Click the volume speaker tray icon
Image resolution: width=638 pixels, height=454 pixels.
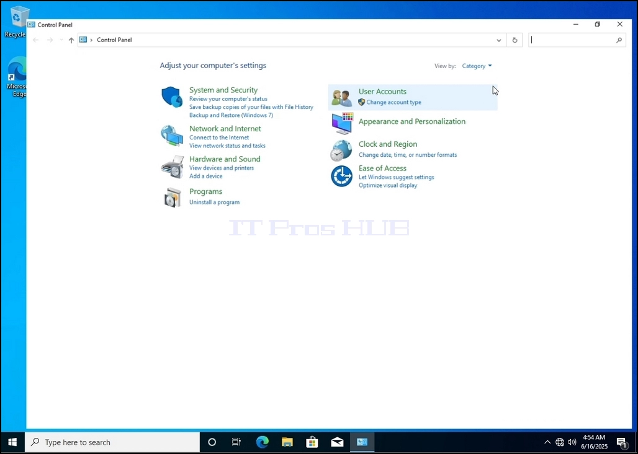tap(572, 442)
